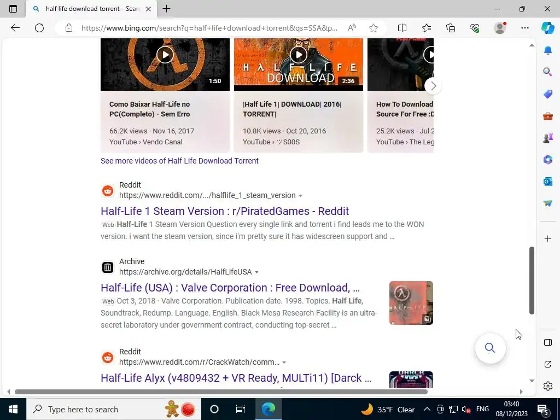560x420 pixels.
Task: Play Como Baixar Half-Life video
Action: point(165,55)
